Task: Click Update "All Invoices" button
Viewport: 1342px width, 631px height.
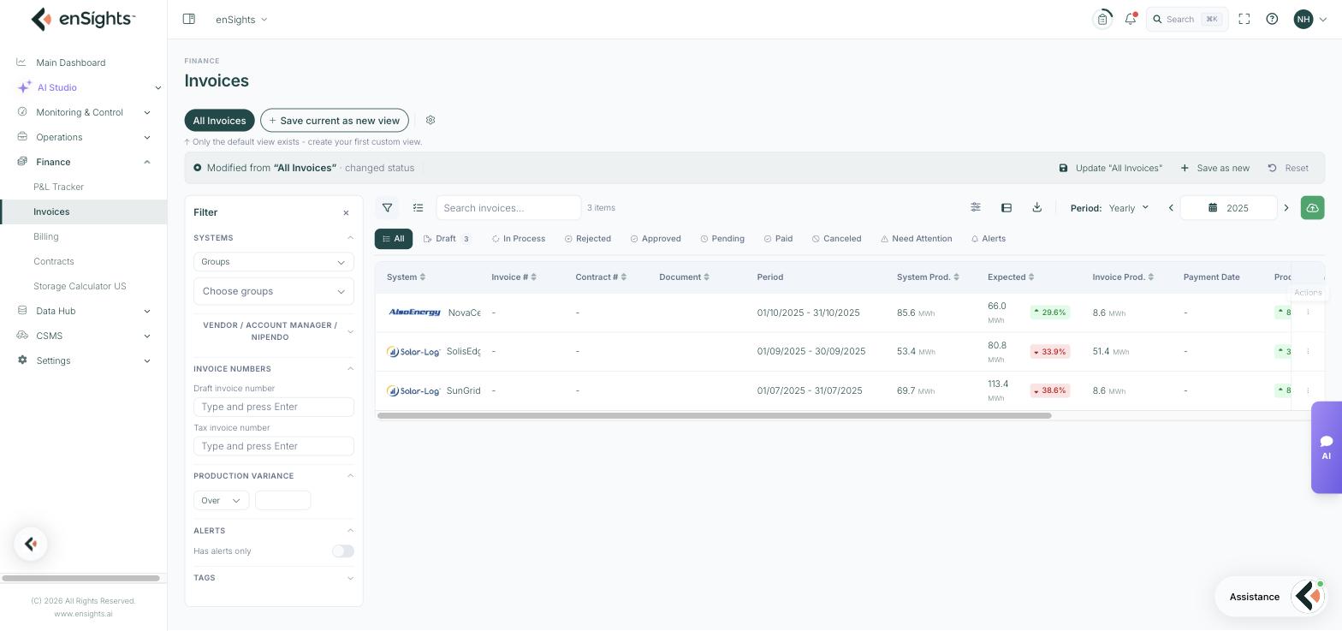Action: tap(1111, 168)
